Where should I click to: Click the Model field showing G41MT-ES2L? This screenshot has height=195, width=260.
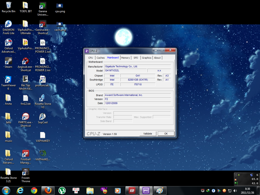click(x=125, y=71)
